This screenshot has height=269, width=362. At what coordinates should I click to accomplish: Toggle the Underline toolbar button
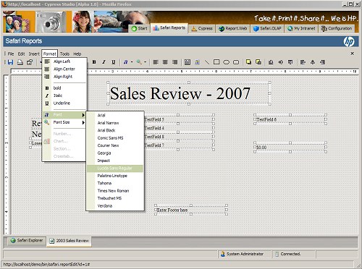[114, 62]
